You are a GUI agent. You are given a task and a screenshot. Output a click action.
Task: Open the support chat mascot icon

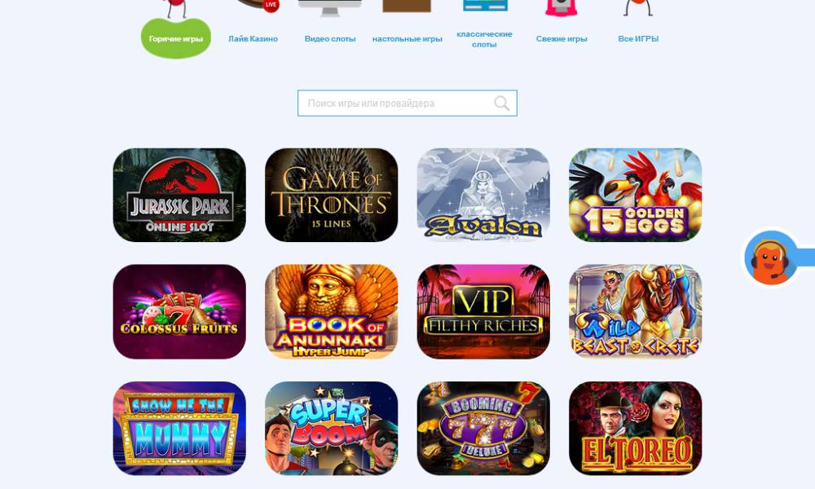770,258
